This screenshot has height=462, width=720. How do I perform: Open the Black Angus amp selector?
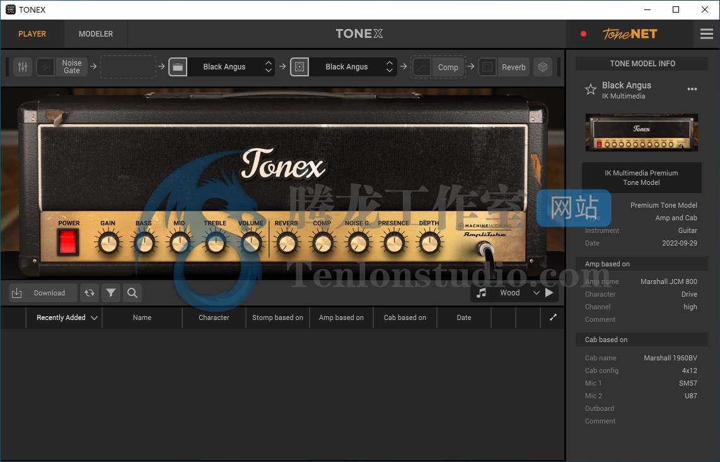[x=231, y=67]
